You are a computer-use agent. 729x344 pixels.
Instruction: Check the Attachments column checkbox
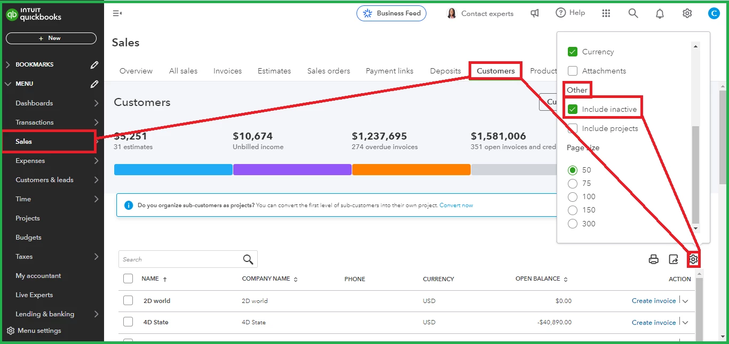[x=573, y=71]
